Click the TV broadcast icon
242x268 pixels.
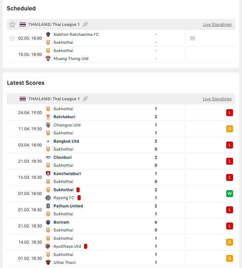[x=192, y=38]
